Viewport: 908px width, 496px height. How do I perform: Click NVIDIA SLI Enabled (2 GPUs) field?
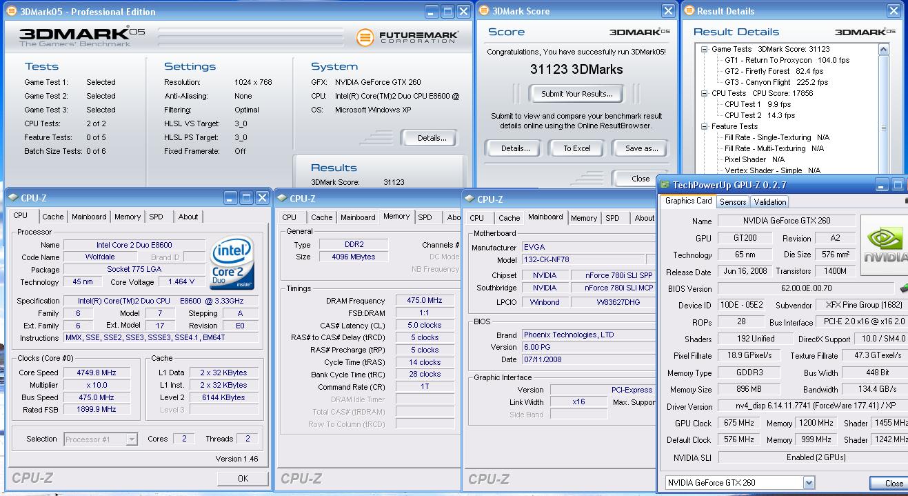pyautogui.click(x=813, y=457)
